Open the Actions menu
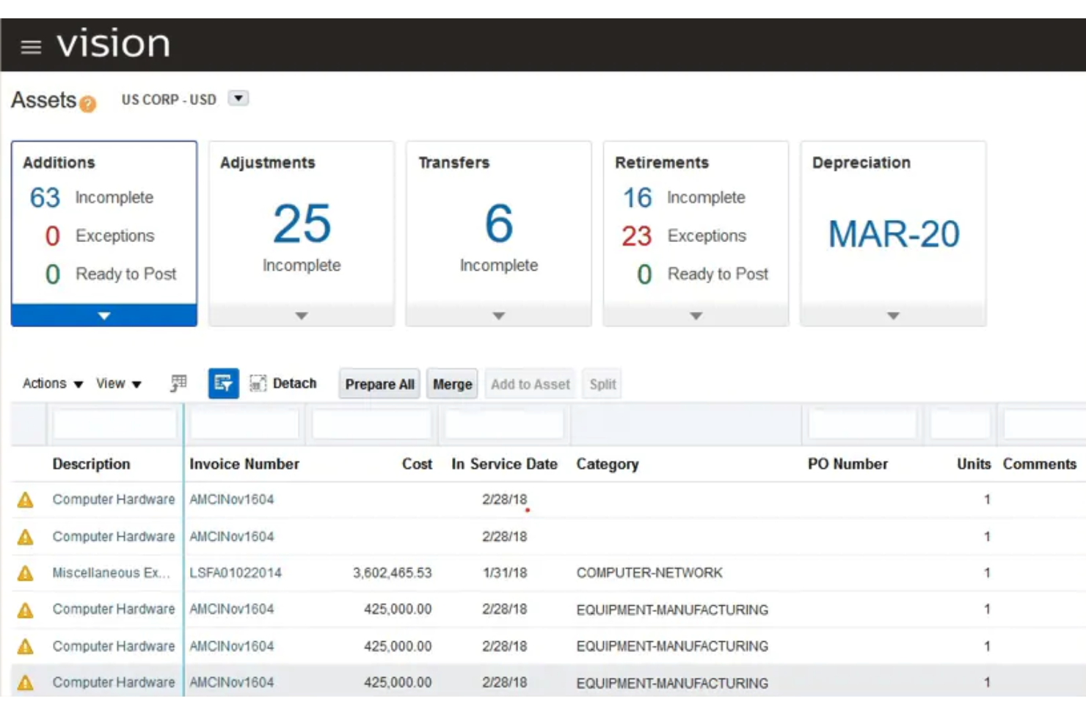Image resolution: width=1086 pixels, height=724 pixels. pyautogui.click(x=45, y=383)
